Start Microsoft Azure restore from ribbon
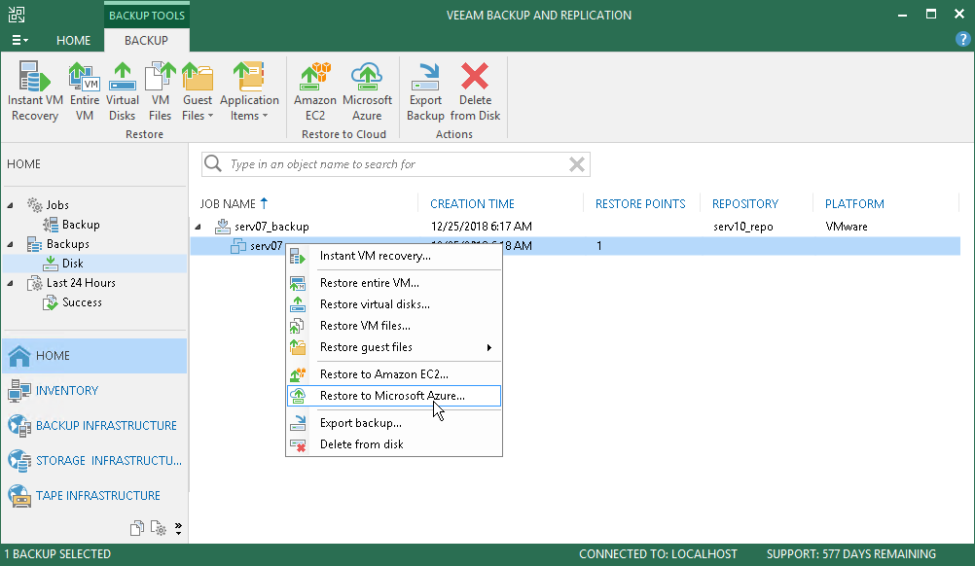Screen dimensions: 975x566 click(367, 91)
